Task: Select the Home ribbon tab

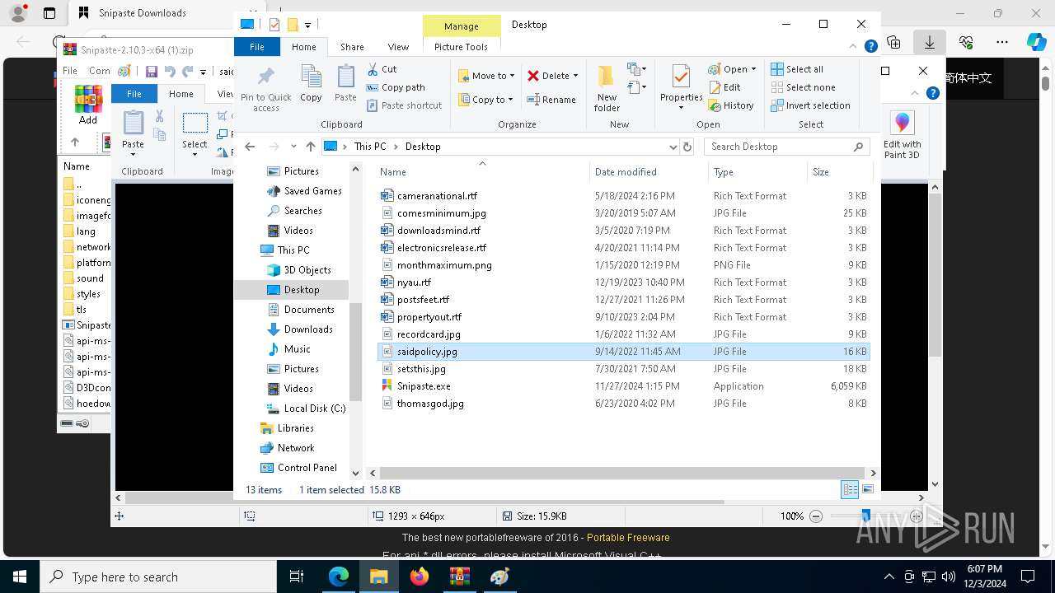Action: click(304, 47)
